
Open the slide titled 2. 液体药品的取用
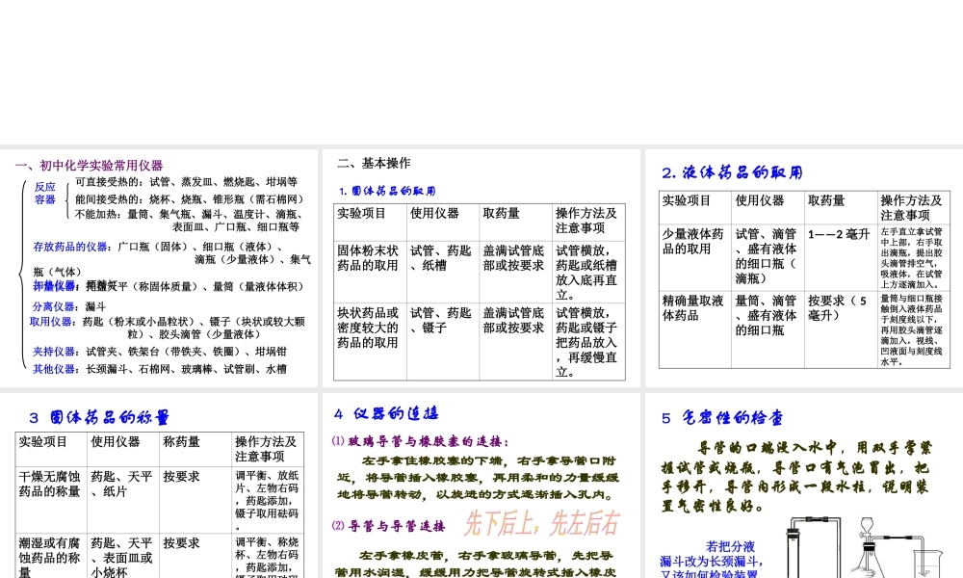804,268
